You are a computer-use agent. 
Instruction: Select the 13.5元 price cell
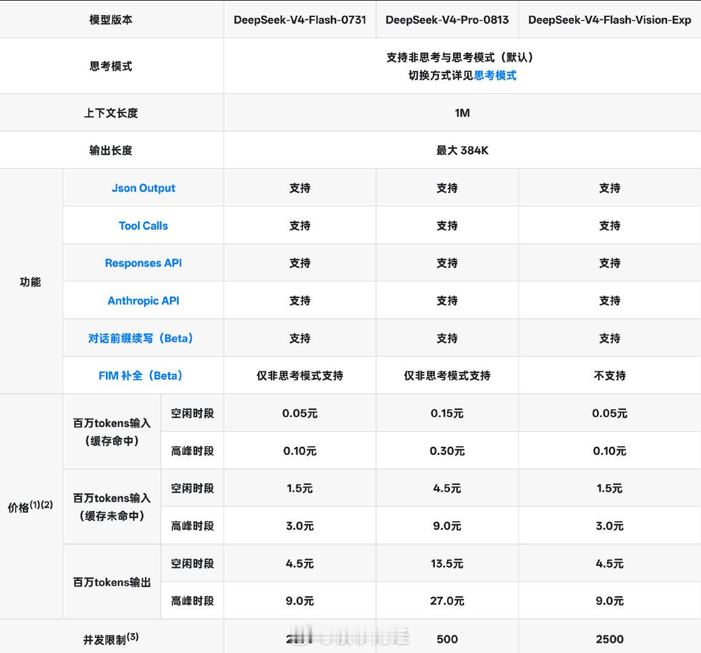click(447, 564)
